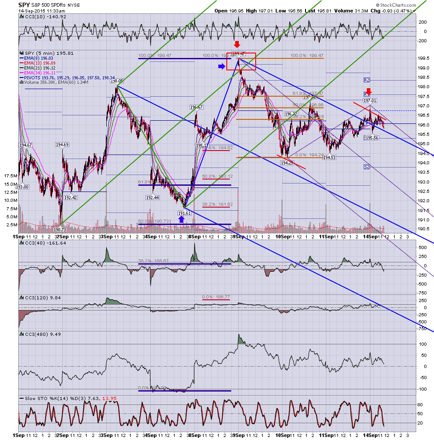Click the CCI(480) indicator panel icon
The image size is (434, 441).
(21, 334)
